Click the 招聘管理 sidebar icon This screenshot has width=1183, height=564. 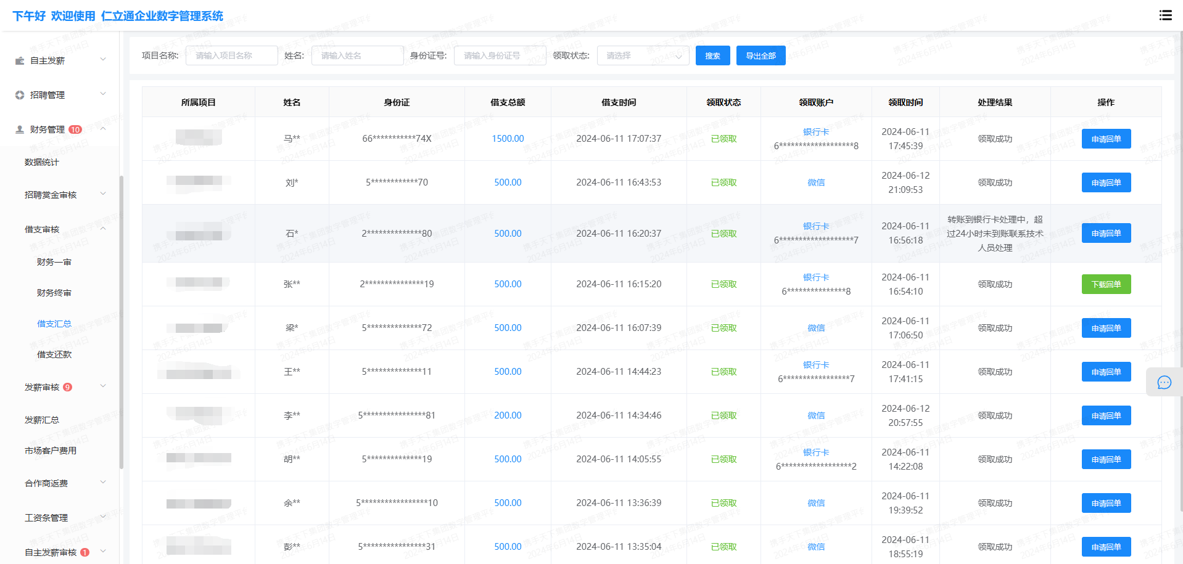click(x=20, y=95)
